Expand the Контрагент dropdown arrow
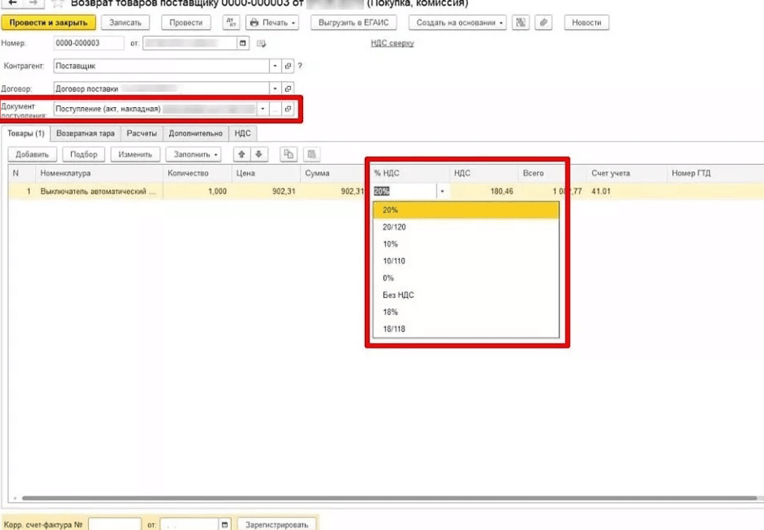Image resolution: width=764 pixels, height=530 pixels. 275,66
